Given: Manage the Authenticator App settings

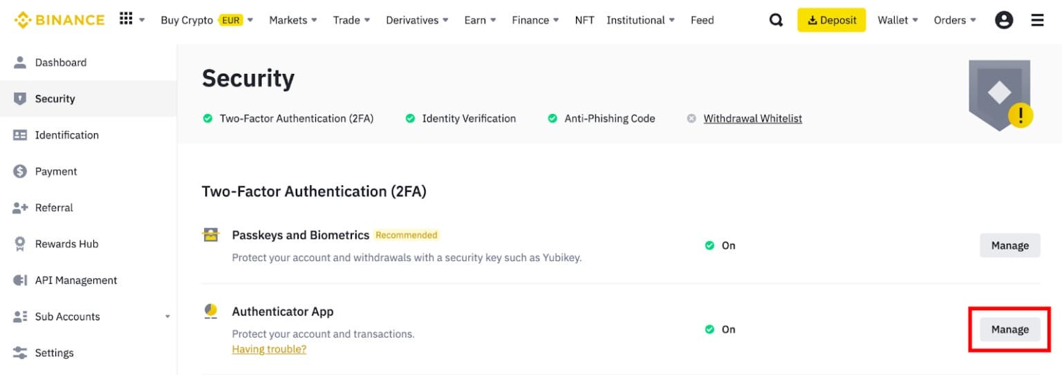Looking at the screenshot, I should click(x=1009, y=329).
